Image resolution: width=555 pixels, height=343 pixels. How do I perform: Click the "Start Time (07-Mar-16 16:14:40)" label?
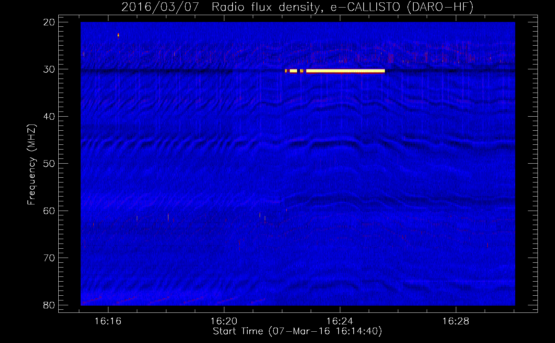point(297,331)
